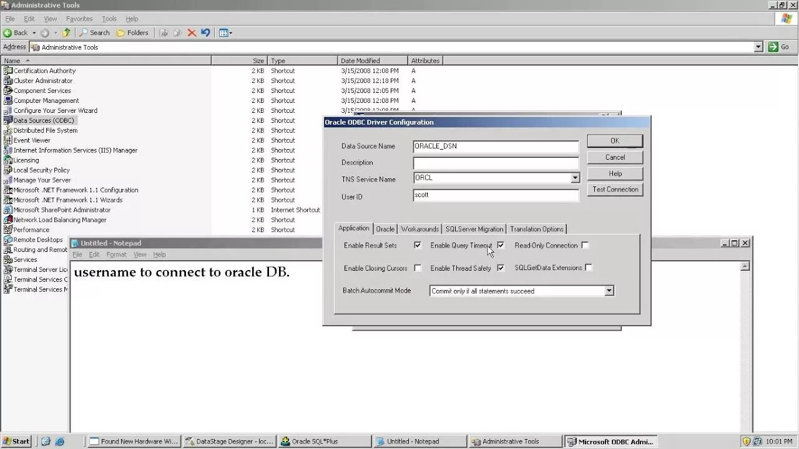Click the Delete (red X) toolbar icon

192,33
